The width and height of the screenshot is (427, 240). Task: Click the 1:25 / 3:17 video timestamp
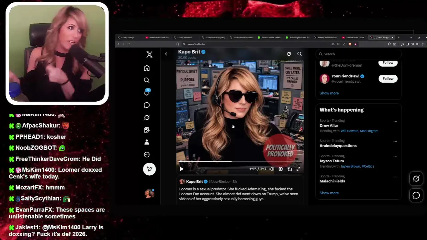(x=258, y=169)
